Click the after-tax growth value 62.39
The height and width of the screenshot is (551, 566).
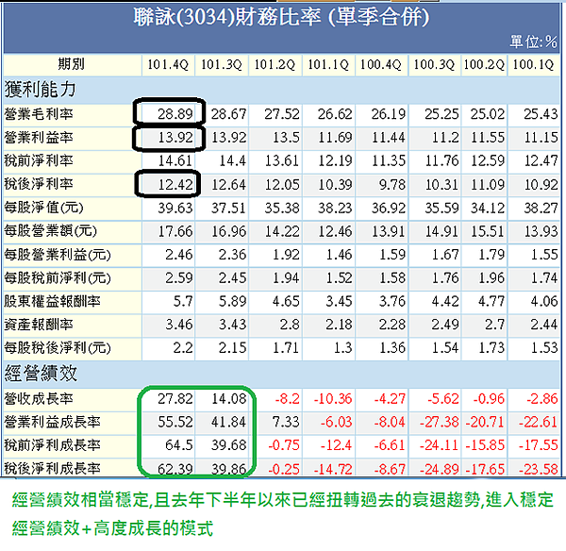(x=175, y=469)
